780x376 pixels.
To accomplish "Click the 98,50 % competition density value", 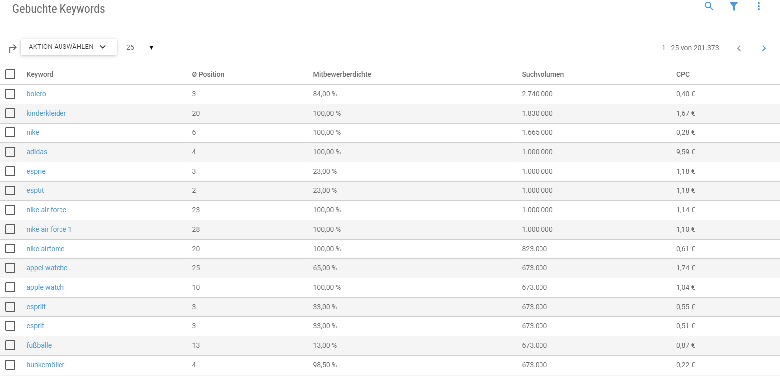I will 325,365.
